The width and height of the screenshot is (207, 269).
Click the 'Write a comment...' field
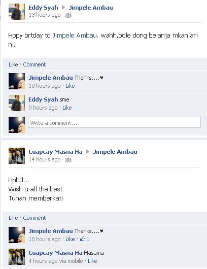coord(114,122)
